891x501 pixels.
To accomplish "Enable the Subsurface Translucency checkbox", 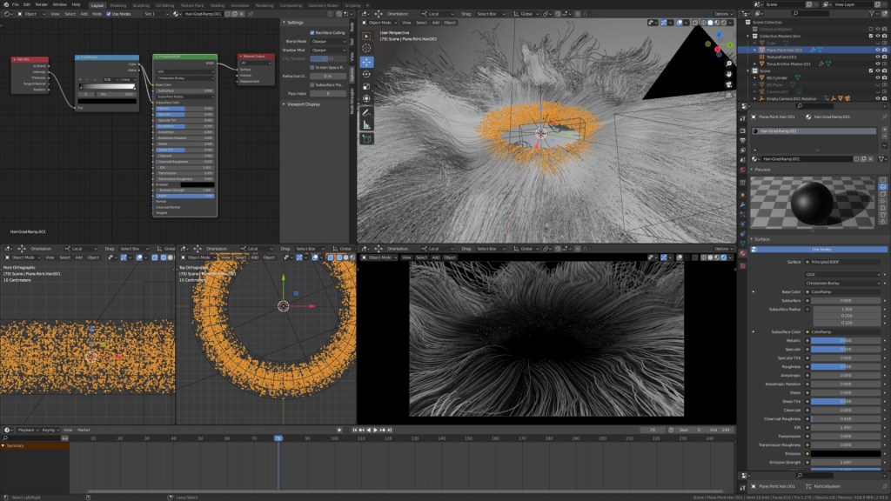I will (312, 84).
